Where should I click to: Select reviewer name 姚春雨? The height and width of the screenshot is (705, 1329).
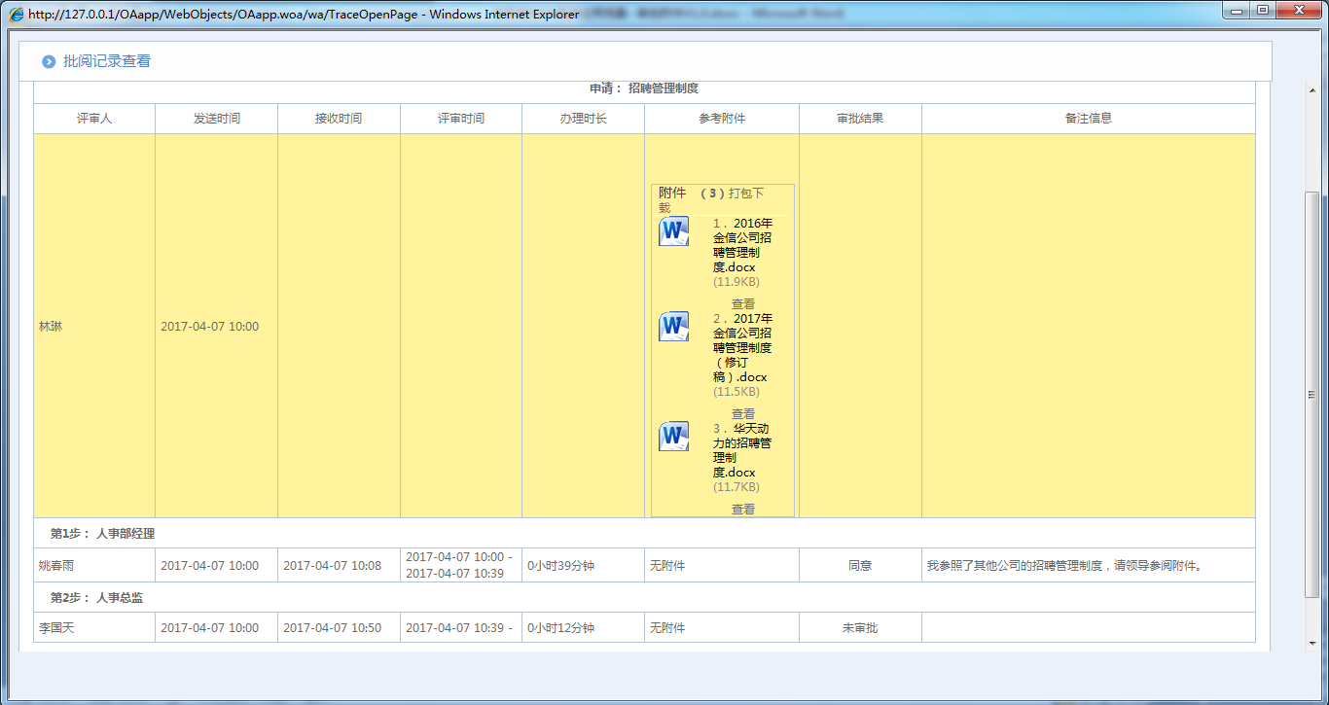[56, 566]
